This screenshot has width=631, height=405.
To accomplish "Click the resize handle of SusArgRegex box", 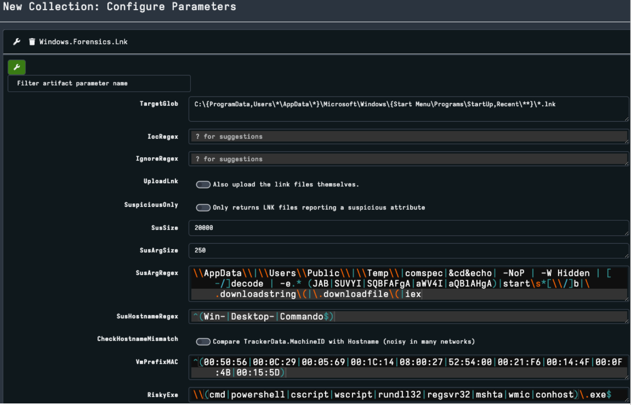I will (x=626, y=299).
